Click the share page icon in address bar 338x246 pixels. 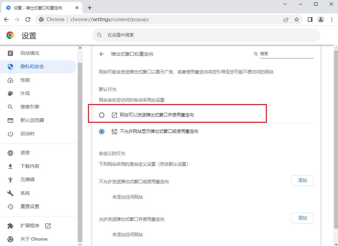click(286, 19)
